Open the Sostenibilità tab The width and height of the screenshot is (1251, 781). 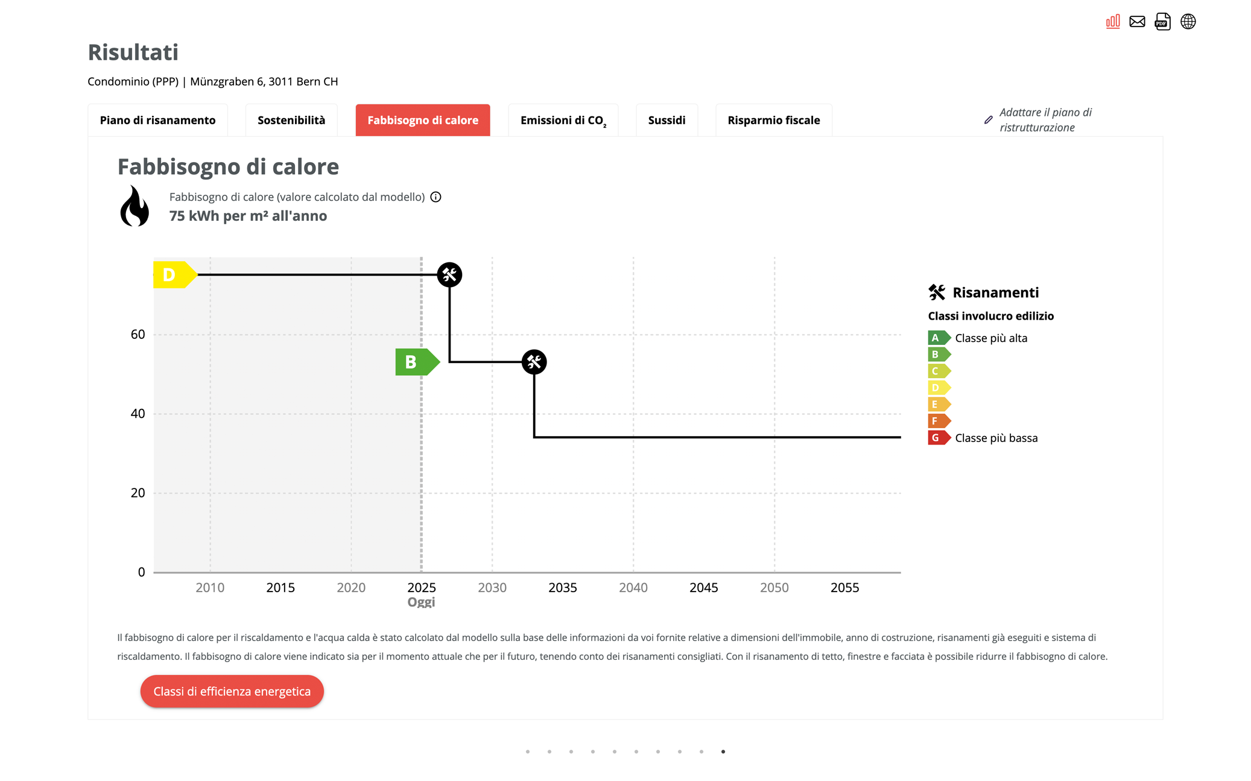pos(291,120)
